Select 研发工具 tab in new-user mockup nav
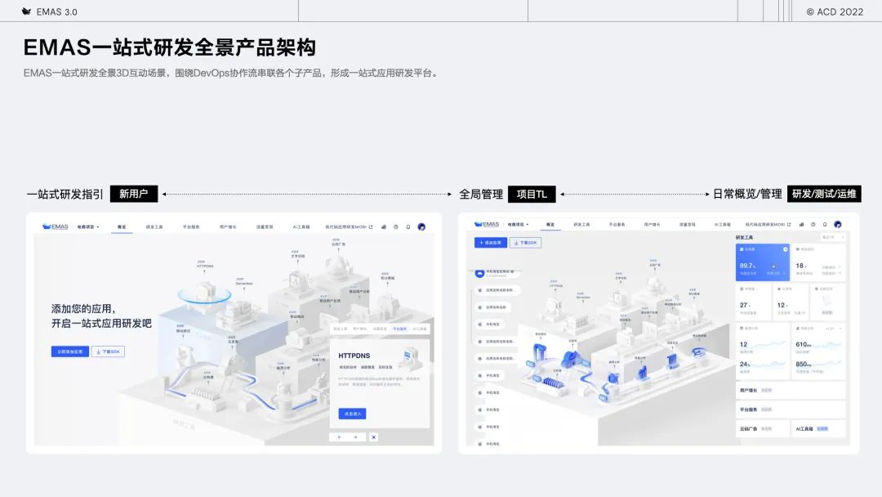The image size is (882, 497). pos(154,226)
